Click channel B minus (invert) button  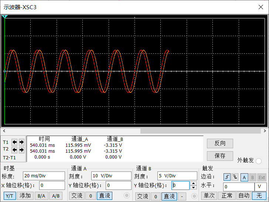coord(182,196)
